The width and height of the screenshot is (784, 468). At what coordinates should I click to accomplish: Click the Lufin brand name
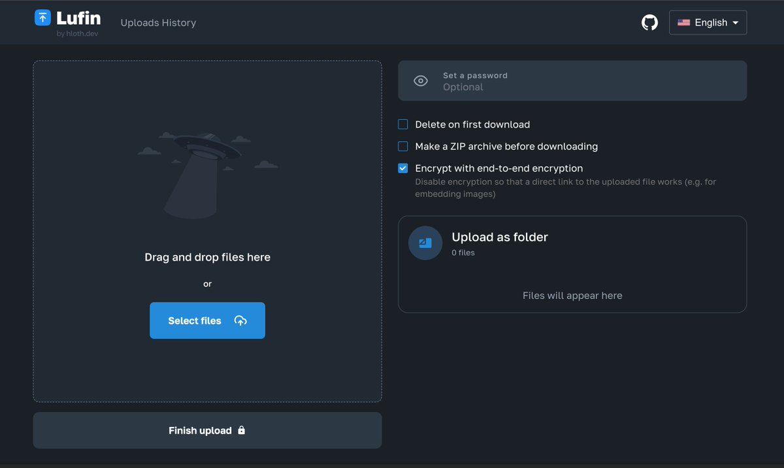click(x=78, y=18)
